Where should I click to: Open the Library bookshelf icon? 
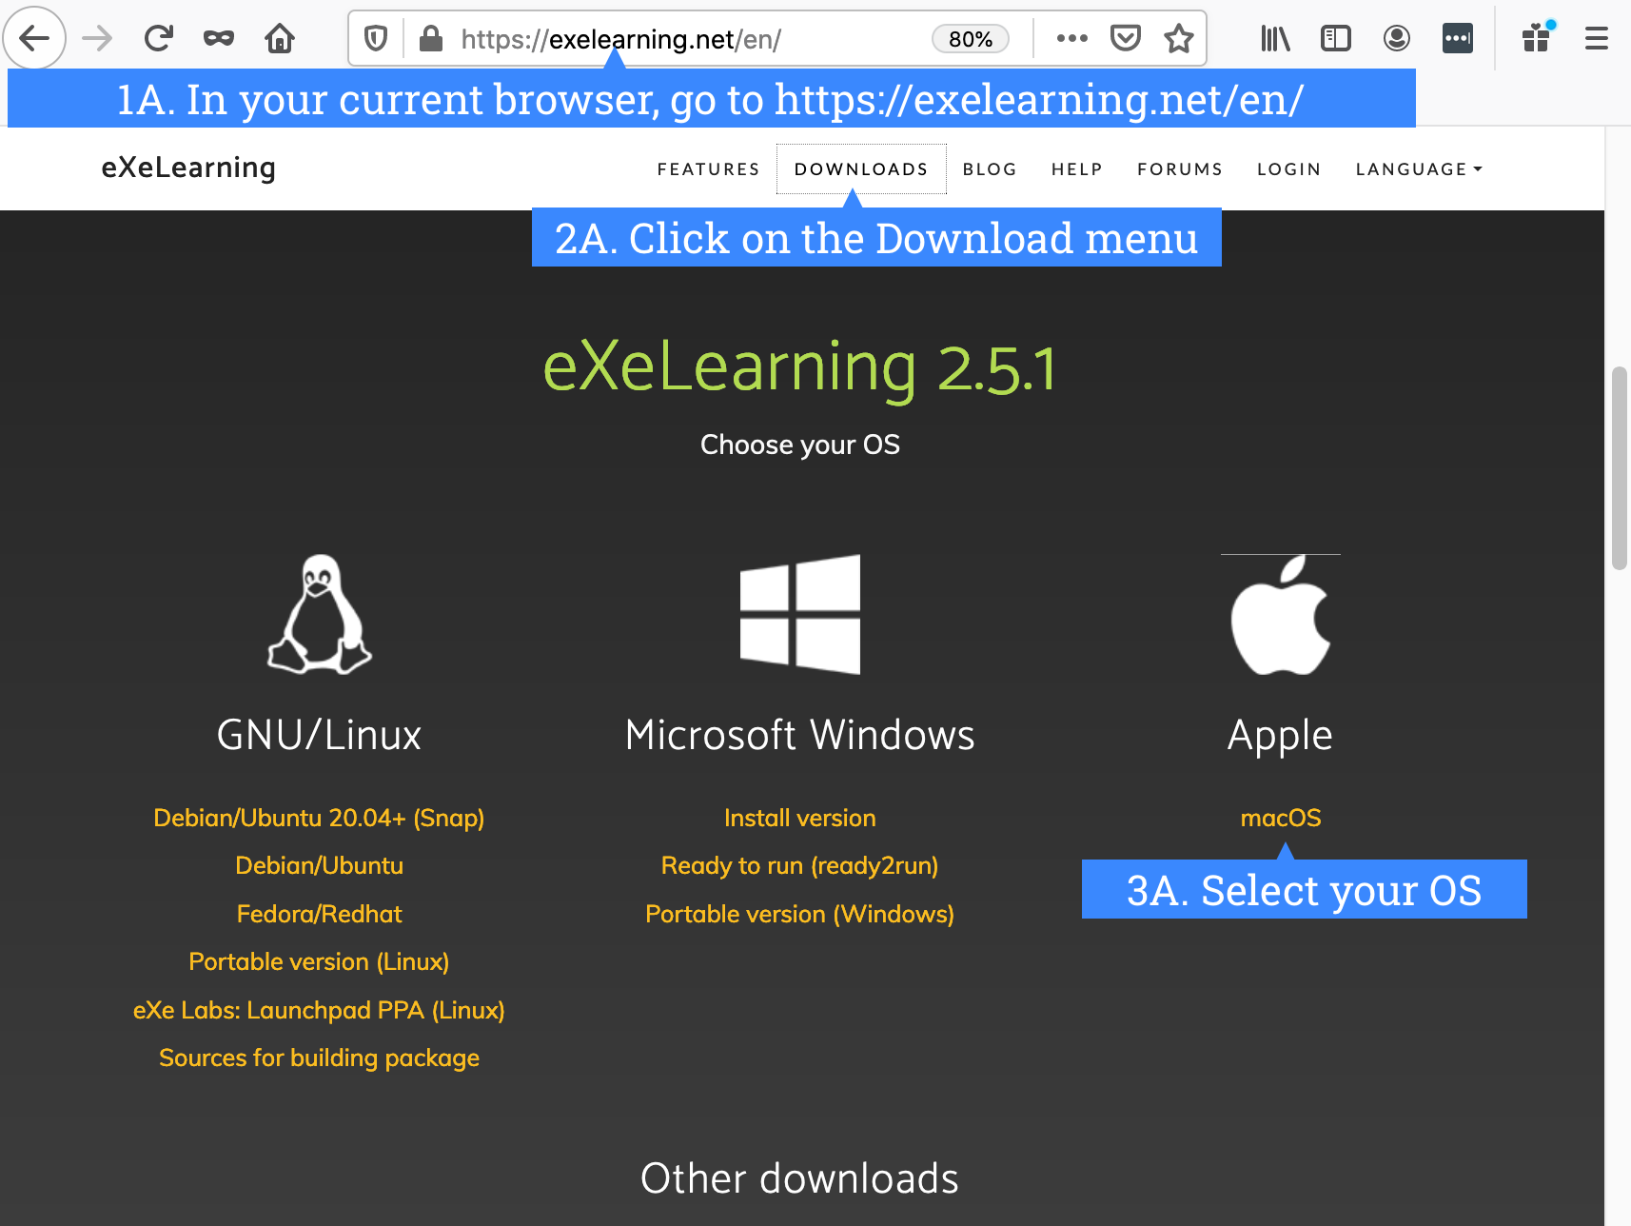click(1275, 38)
